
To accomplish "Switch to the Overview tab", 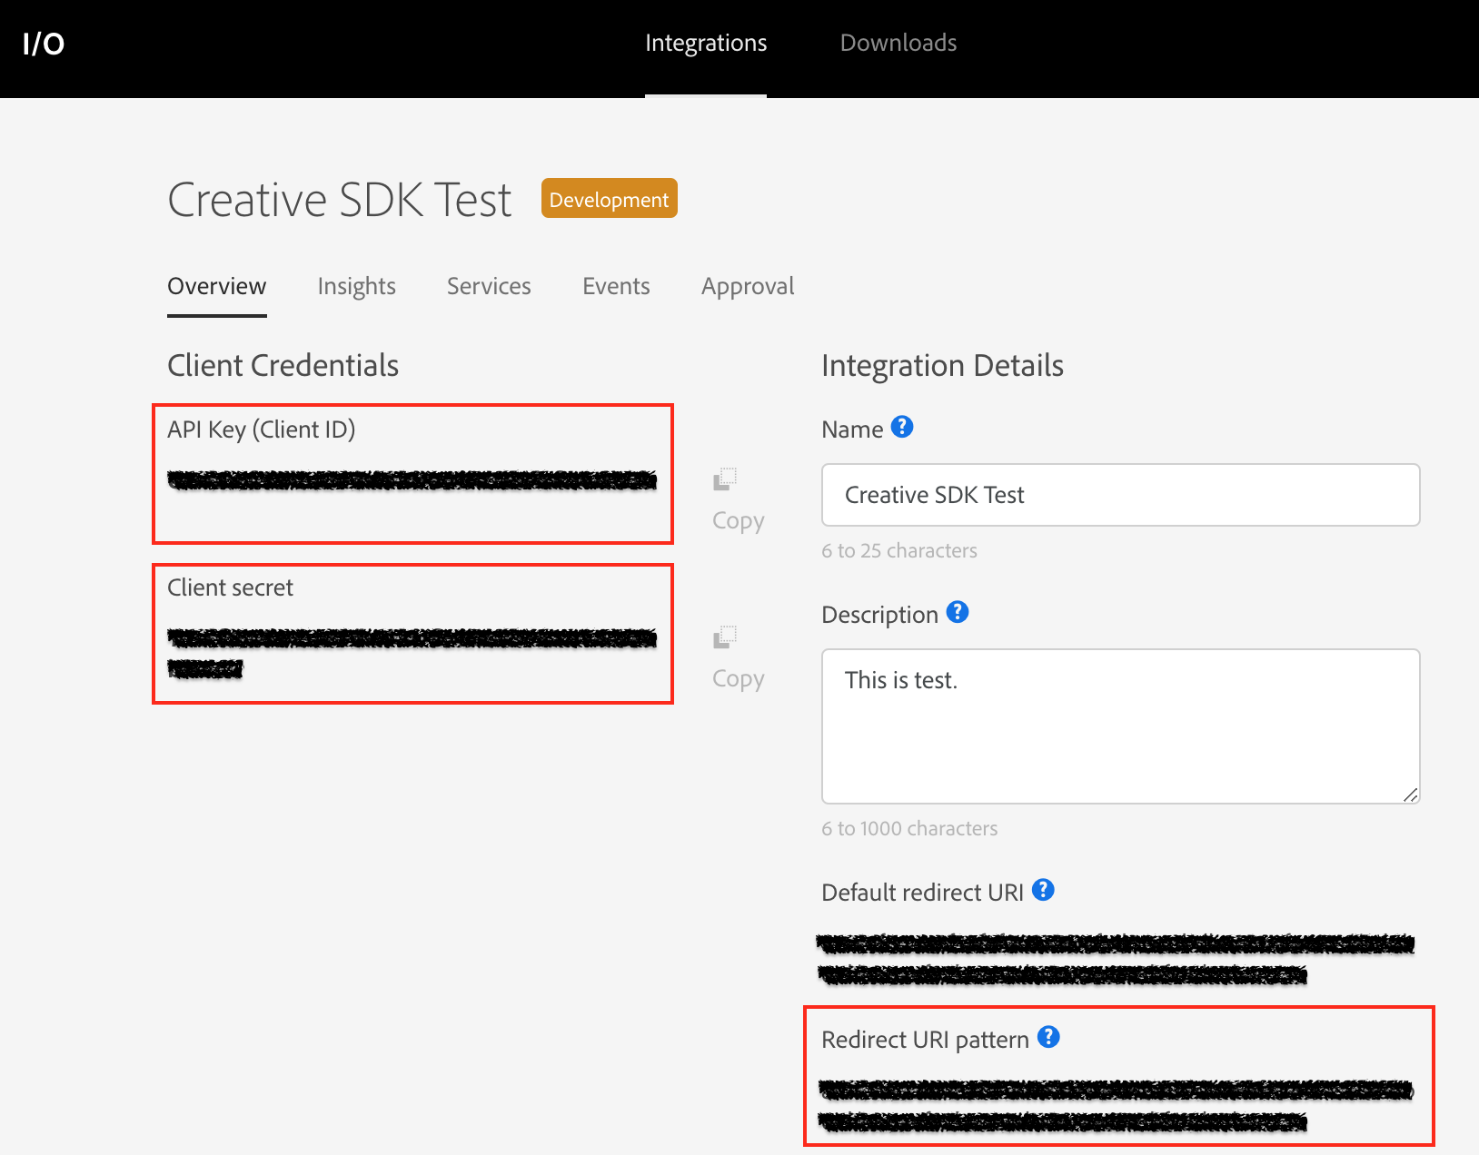I will (x=217, y=286).
